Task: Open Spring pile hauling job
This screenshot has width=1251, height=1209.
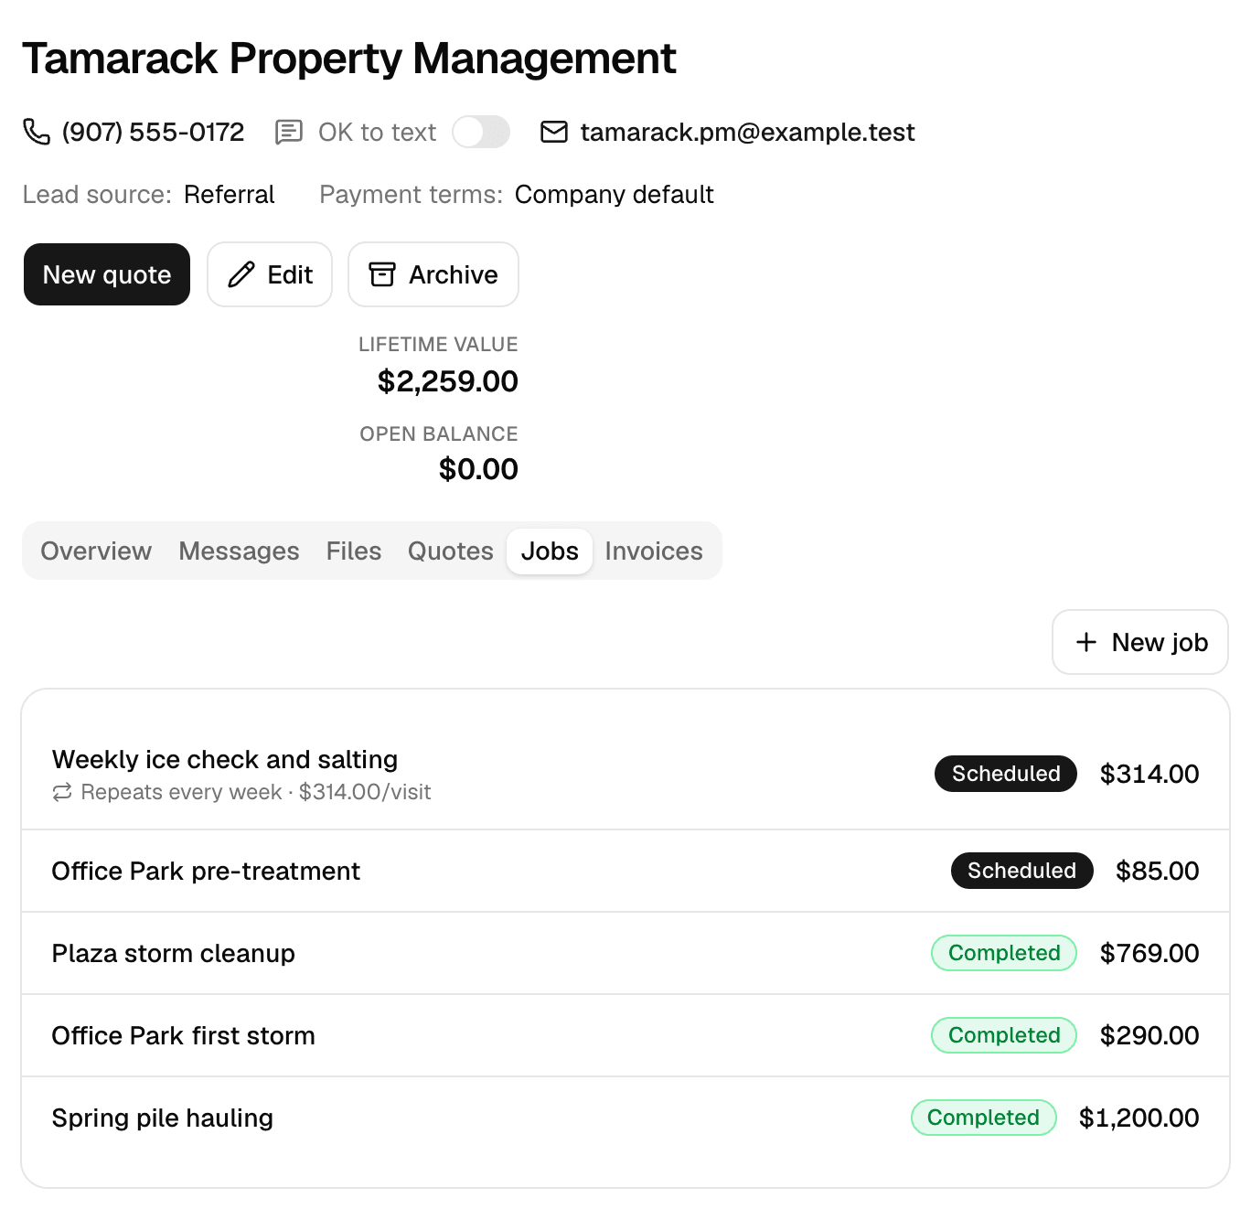Action: (x=625, y=1118)
